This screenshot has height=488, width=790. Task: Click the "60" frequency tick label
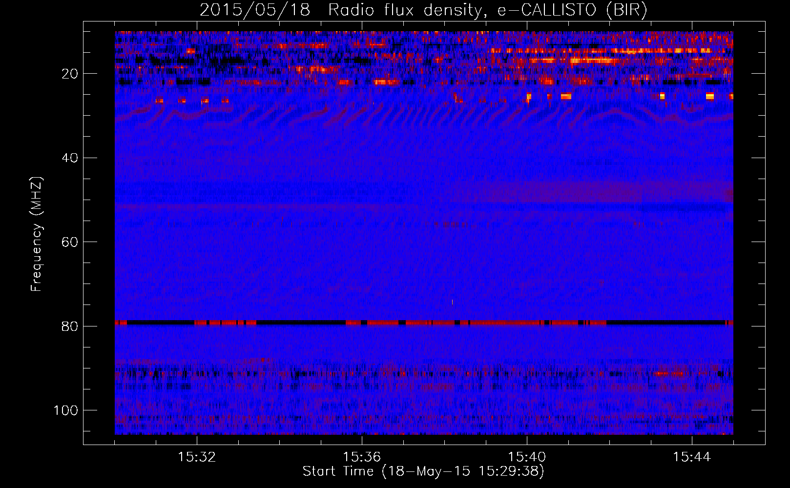click(x=70, y=242)
